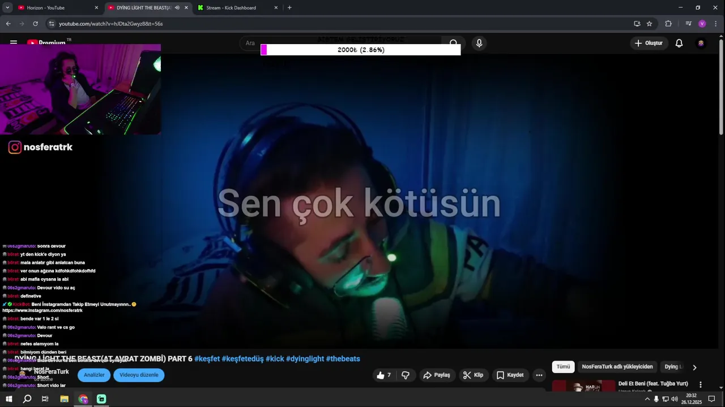The width and height of the screenshot is (725, 407).
Task: Click the address bar URL
Action: click(x=111, y=24)
